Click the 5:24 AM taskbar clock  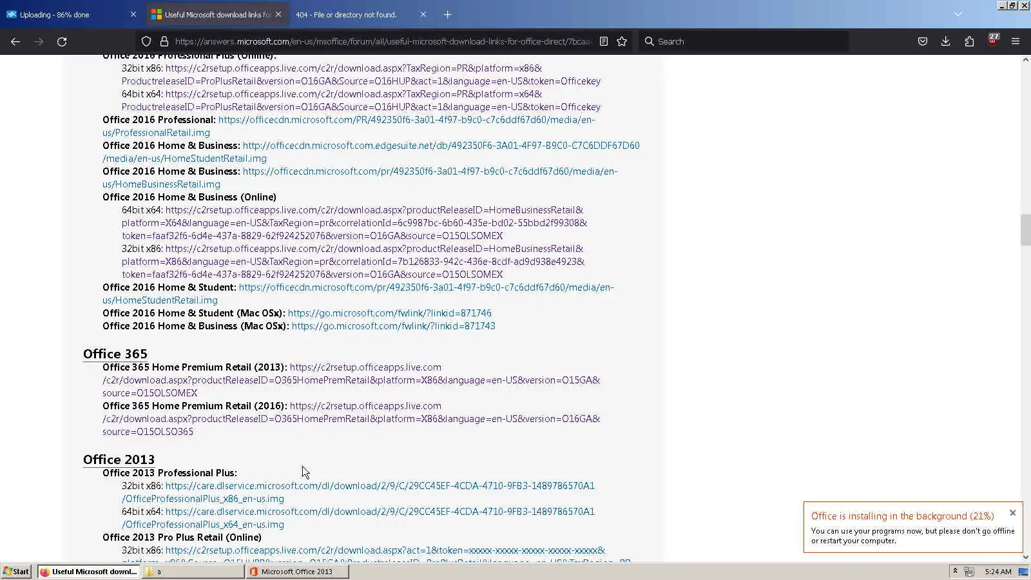tap(998, 572)
